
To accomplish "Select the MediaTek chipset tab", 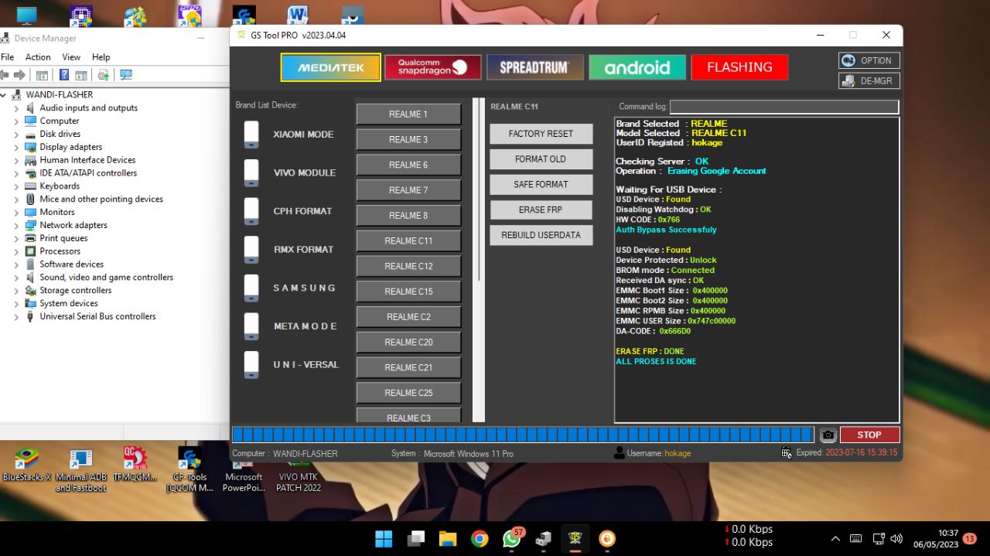I will (330, 67).
